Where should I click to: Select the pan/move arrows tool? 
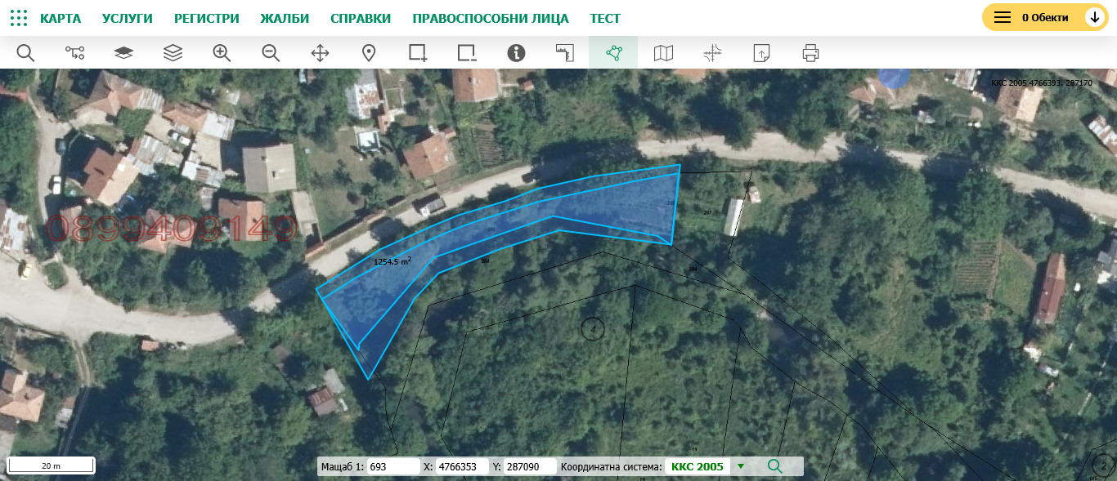point(320,53)
